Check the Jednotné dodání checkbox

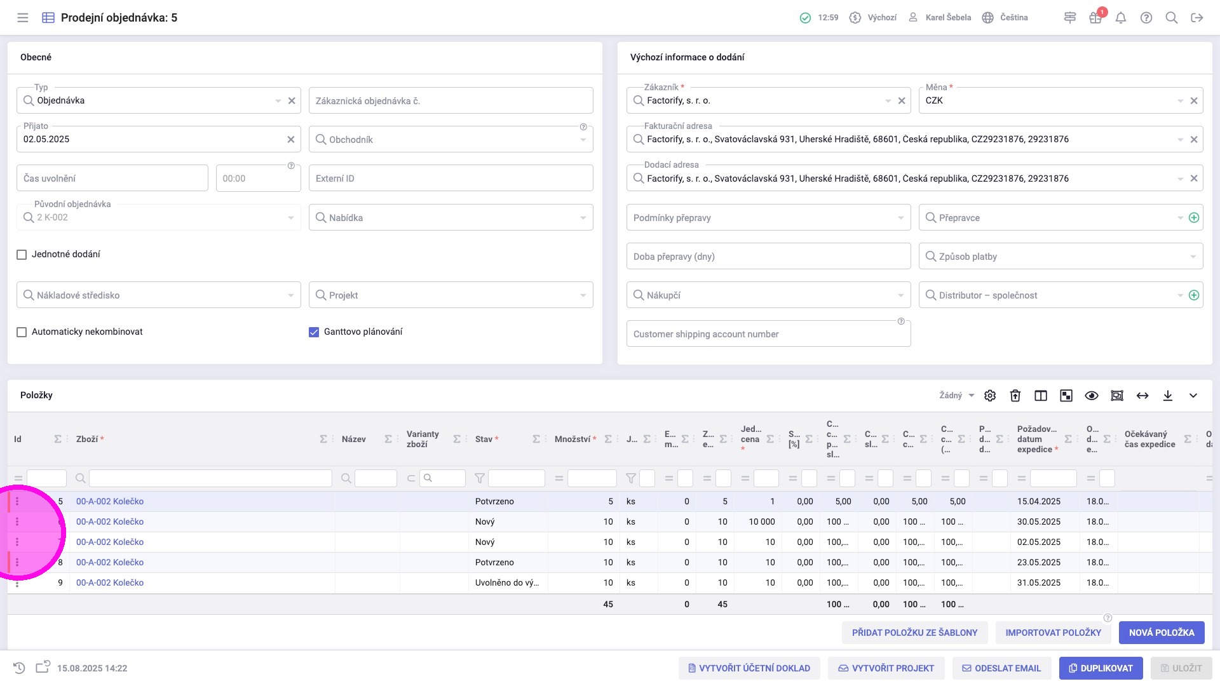(x=22, y=255)
